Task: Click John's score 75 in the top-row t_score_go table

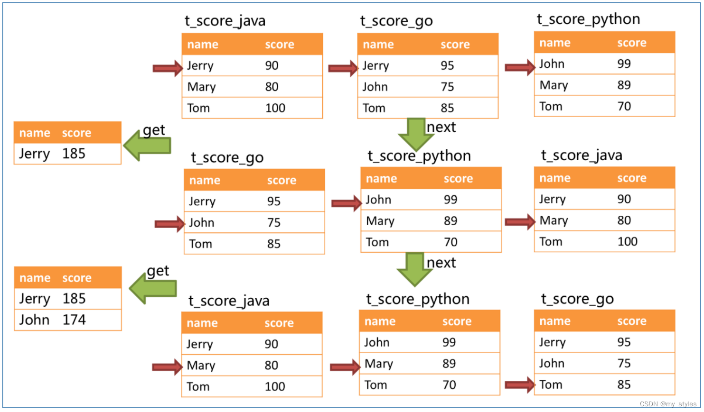Action: click(x=447, y=87)
